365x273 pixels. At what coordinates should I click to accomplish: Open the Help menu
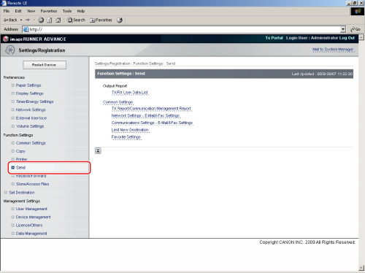tap(81, 11)
